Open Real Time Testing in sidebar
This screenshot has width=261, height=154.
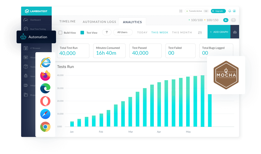point(35,29)
